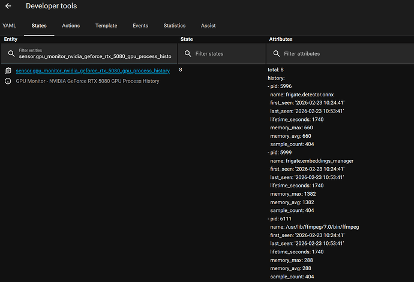The image size is (414, 282).
Task: Click the back arrow beside Developer tools
Action: [8, 6]
